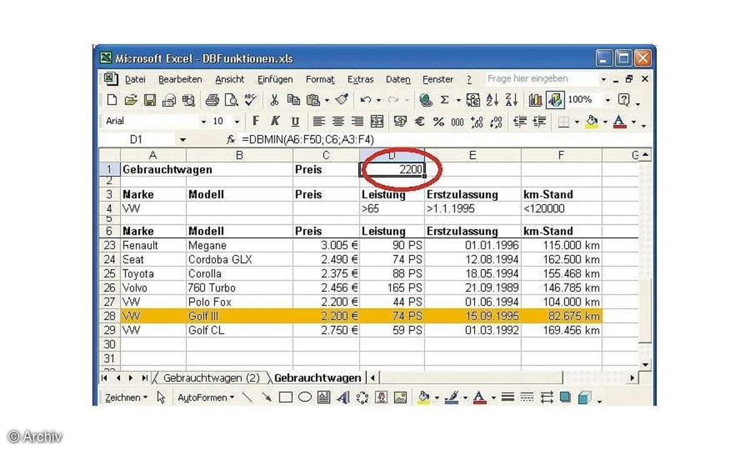Open the AutoSum dropdown arrow
The width and height of the screenshot is (750, 450).
click(458, 100)
